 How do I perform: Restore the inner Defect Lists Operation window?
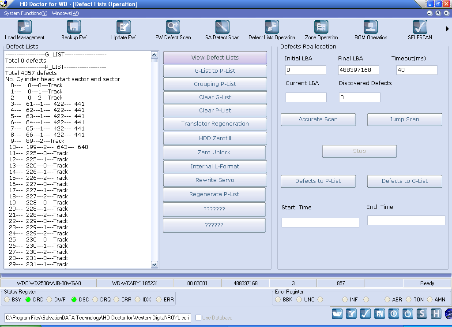point(438,13)
